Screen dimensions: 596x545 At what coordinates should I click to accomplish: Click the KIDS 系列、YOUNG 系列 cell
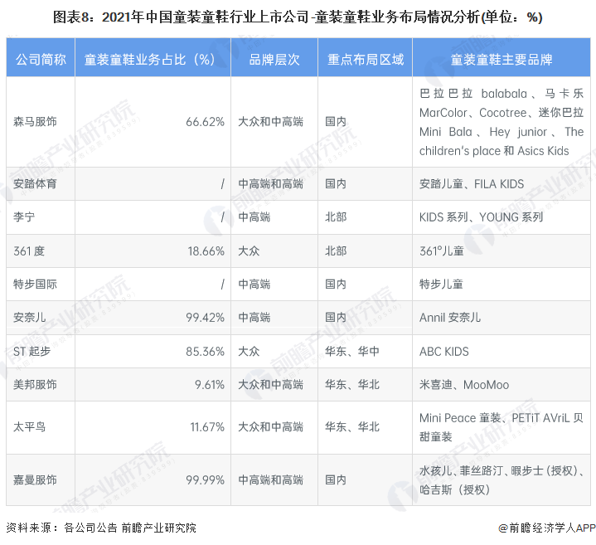point(502,217)
